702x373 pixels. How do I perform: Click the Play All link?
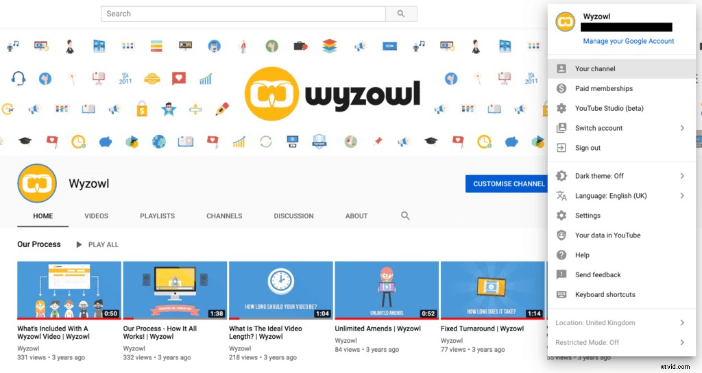[104, 244]
